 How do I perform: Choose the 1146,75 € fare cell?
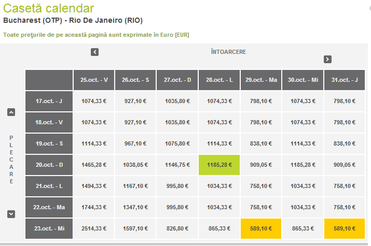pyautogui.click(x=177, y=165)
